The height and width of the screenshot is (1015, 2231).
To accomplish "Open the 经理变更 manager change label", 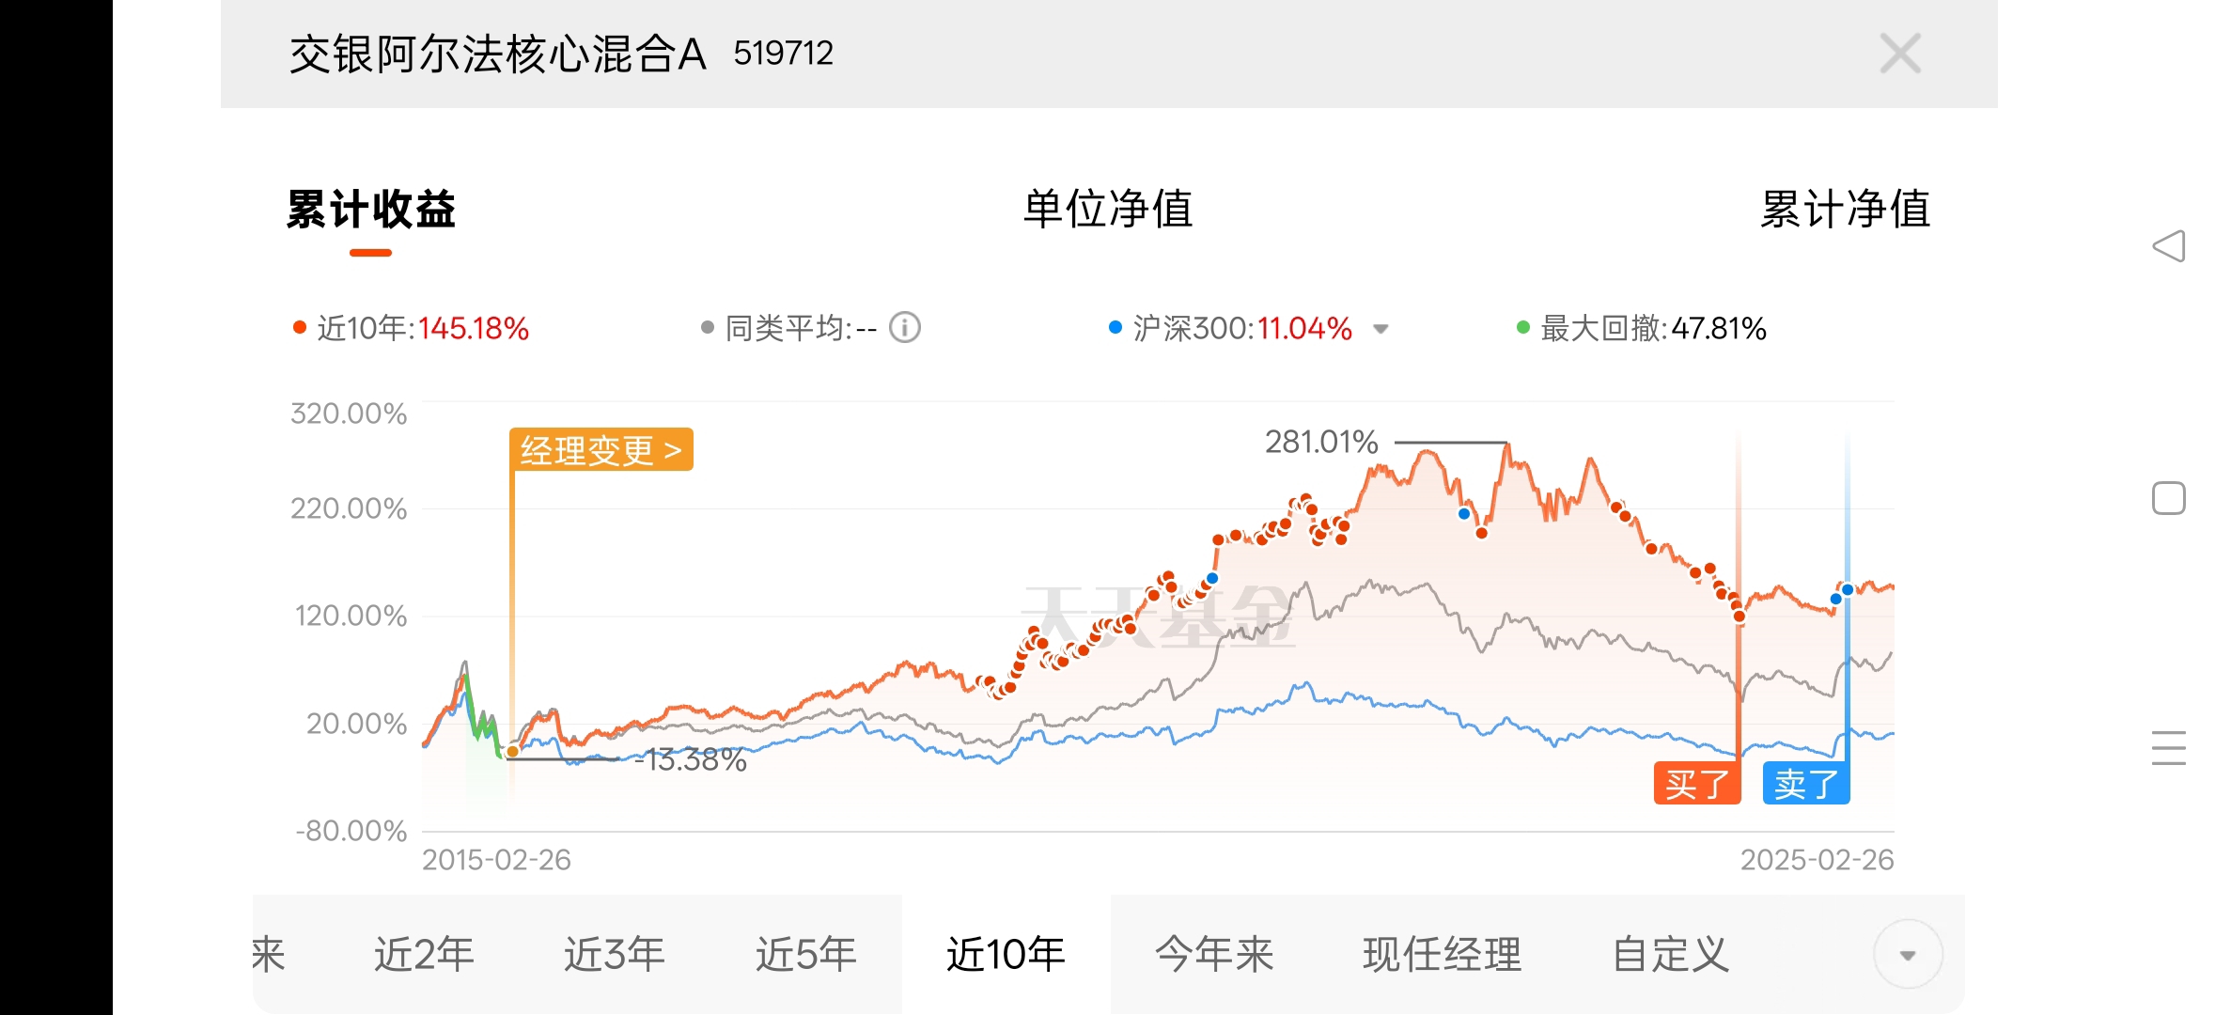I will pyautogui.click(x=601, y=450).
